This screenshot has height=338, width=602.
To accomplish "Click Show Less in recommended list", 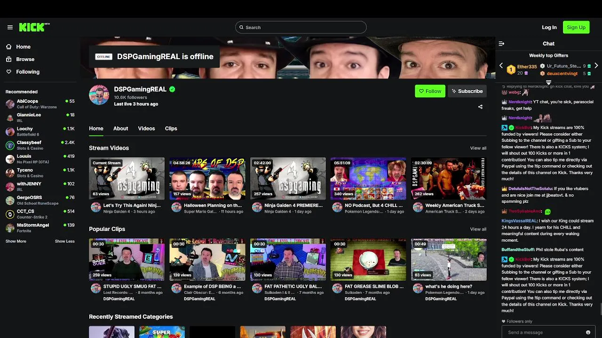I will (x=65, y=241).
